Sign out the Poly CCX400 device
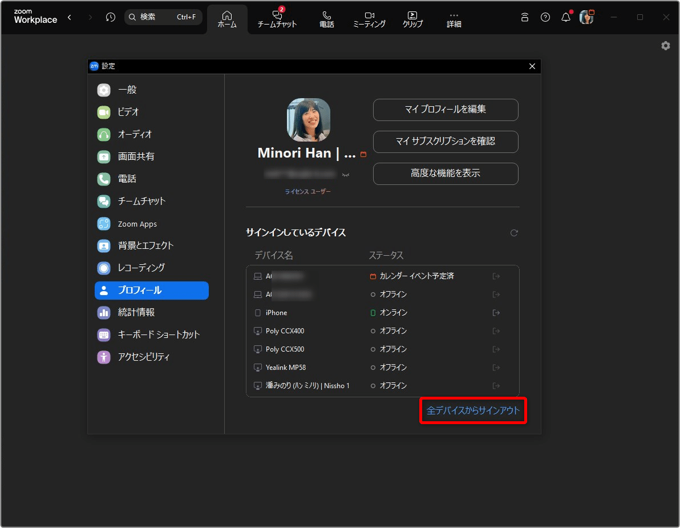This screenshot has width=680, height=528. pyautogui.click(x=496, y=331)
